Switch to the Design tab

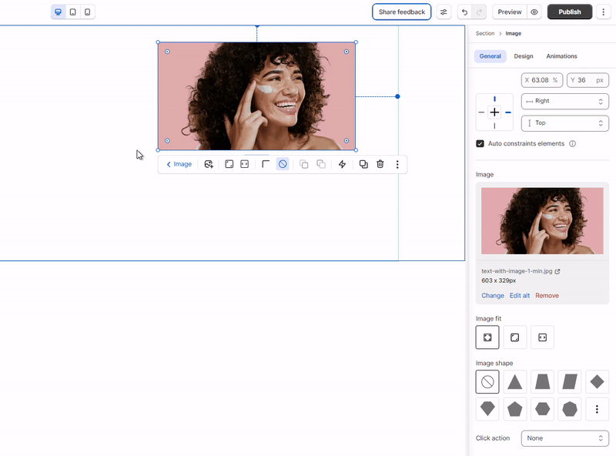tap(524, 56)
